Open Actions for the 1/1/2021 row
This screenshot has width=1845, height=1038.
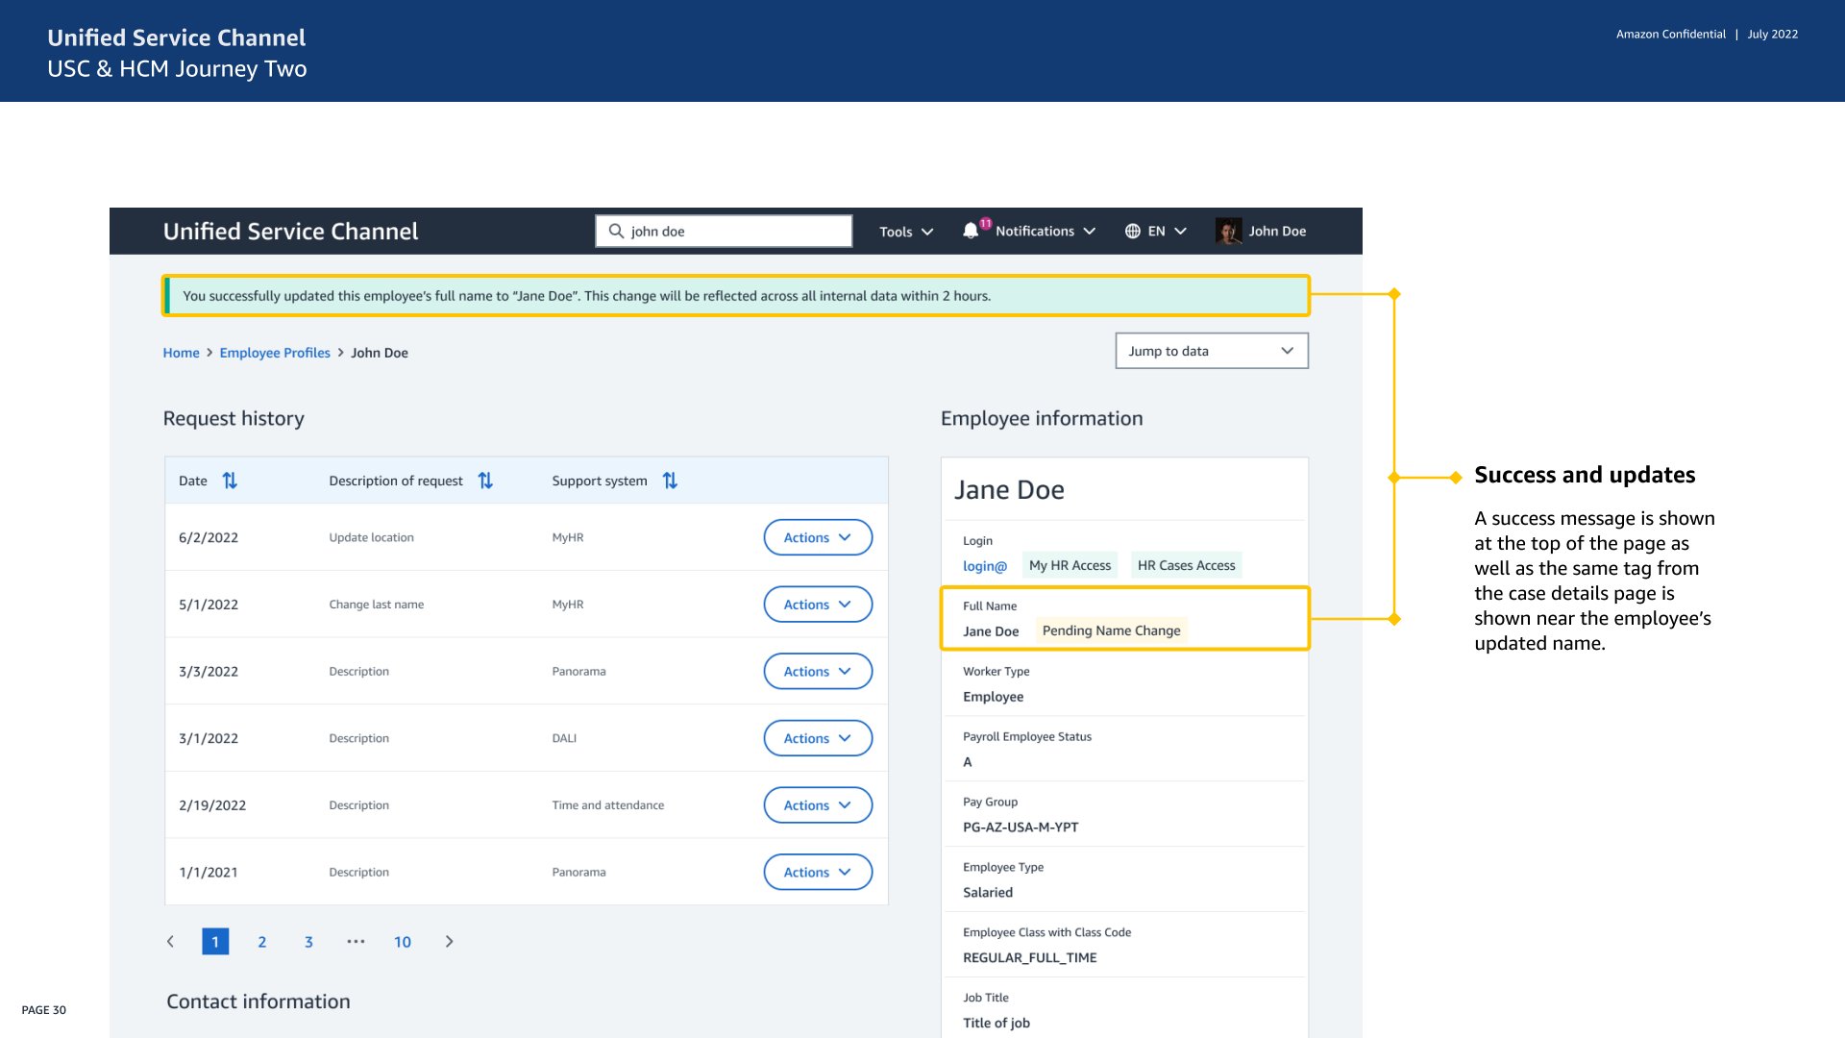click(817, 872)
